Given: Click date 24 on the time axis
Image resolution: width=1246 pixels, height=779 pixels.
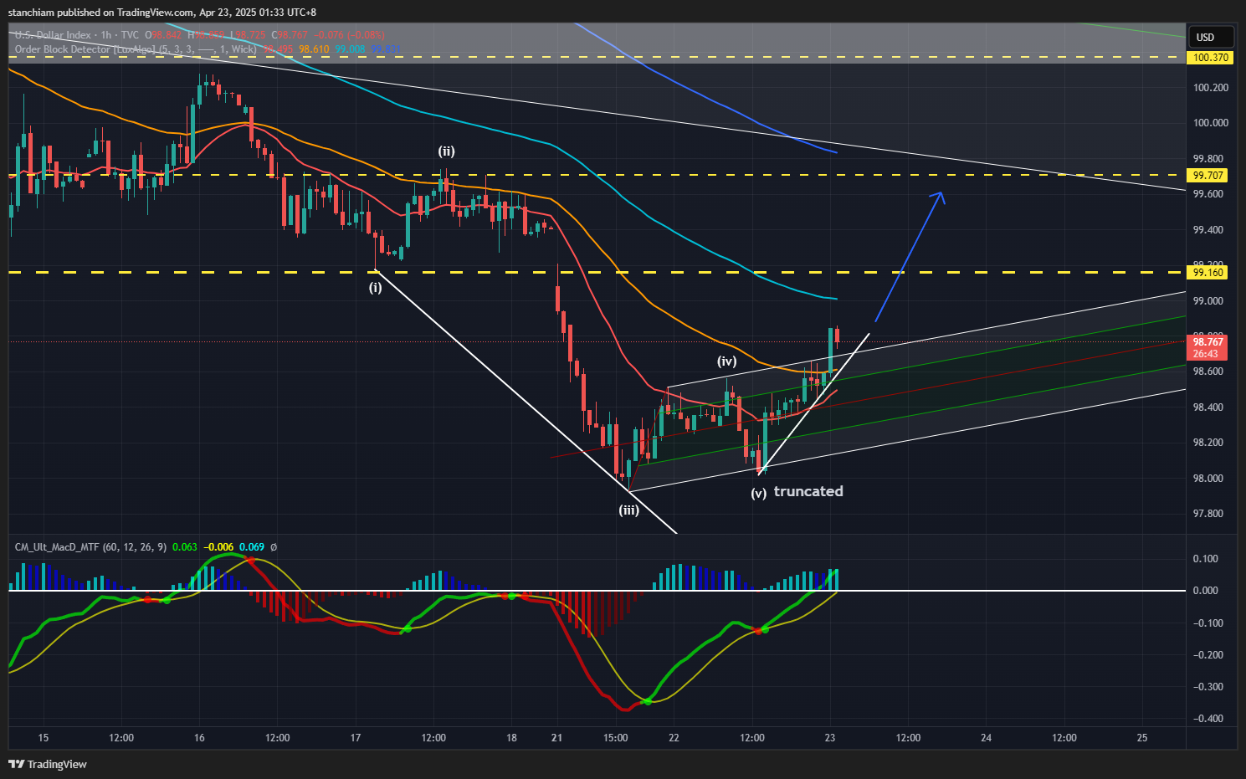Looking at the screenshot, I should (987, 738).
